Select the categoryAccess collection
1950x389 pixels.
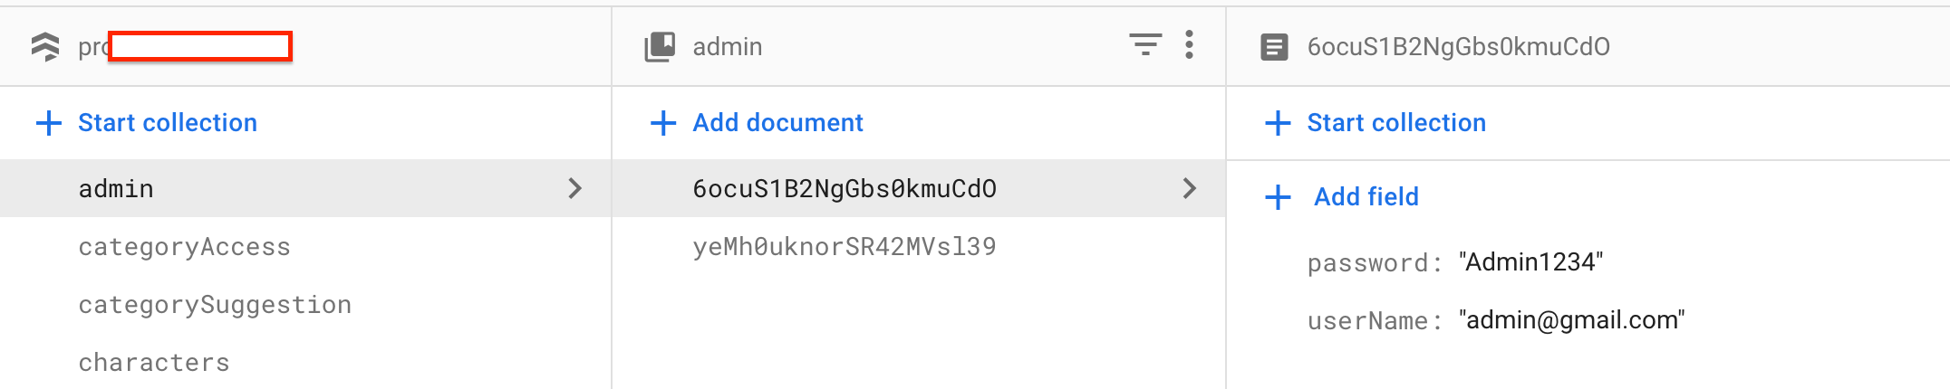point(184,247)
